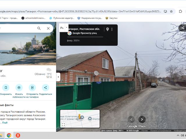The height and width of the screenshot is (139, 186).
Task: Open the three-dot menu in Street View card
Action: (112, 29)
